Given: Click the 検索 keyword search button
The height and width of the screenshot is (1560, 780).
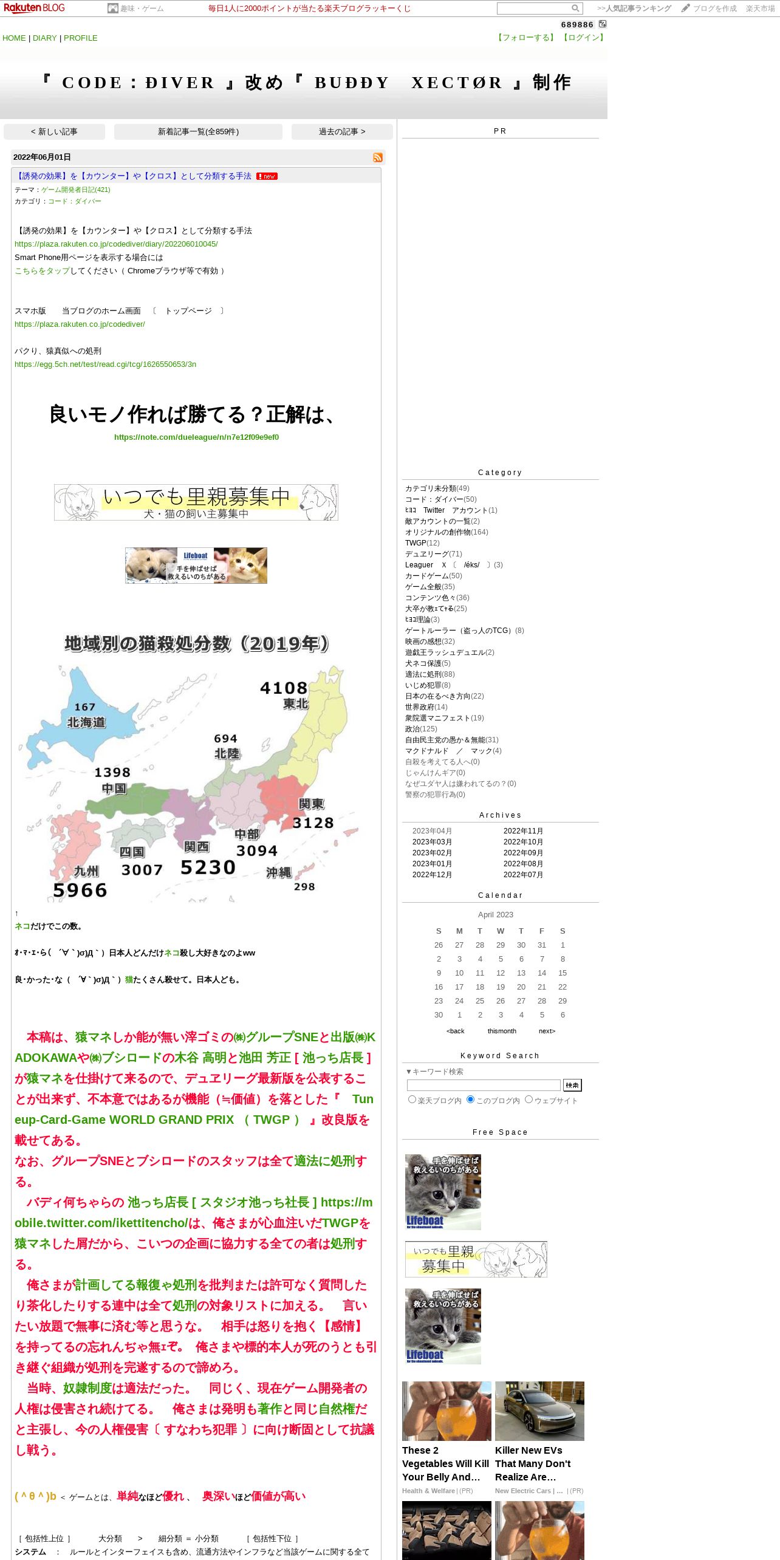Looking at the screenshot, I should click(572, 1085).
